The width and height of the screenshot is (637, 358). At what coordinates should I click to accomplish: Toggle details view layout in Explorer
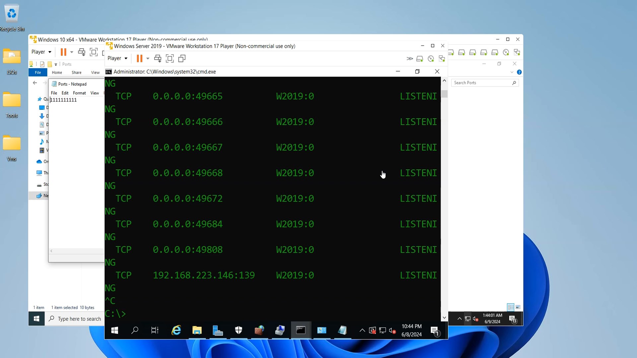click(511, 307)
